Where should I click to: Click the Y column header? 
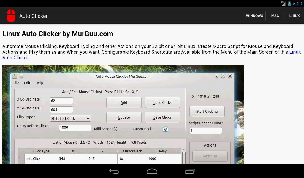point(102,151)
